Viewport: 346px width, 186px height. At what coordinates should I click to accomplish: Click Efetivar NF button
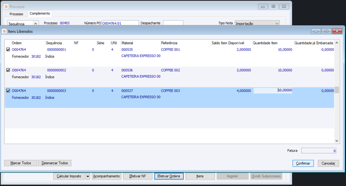coord(138,176)
